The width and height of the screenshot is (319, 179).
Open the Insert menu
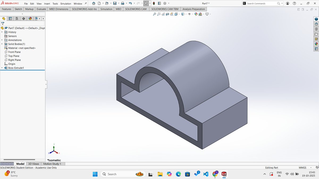pyautogui.click(x=47, y=4)
